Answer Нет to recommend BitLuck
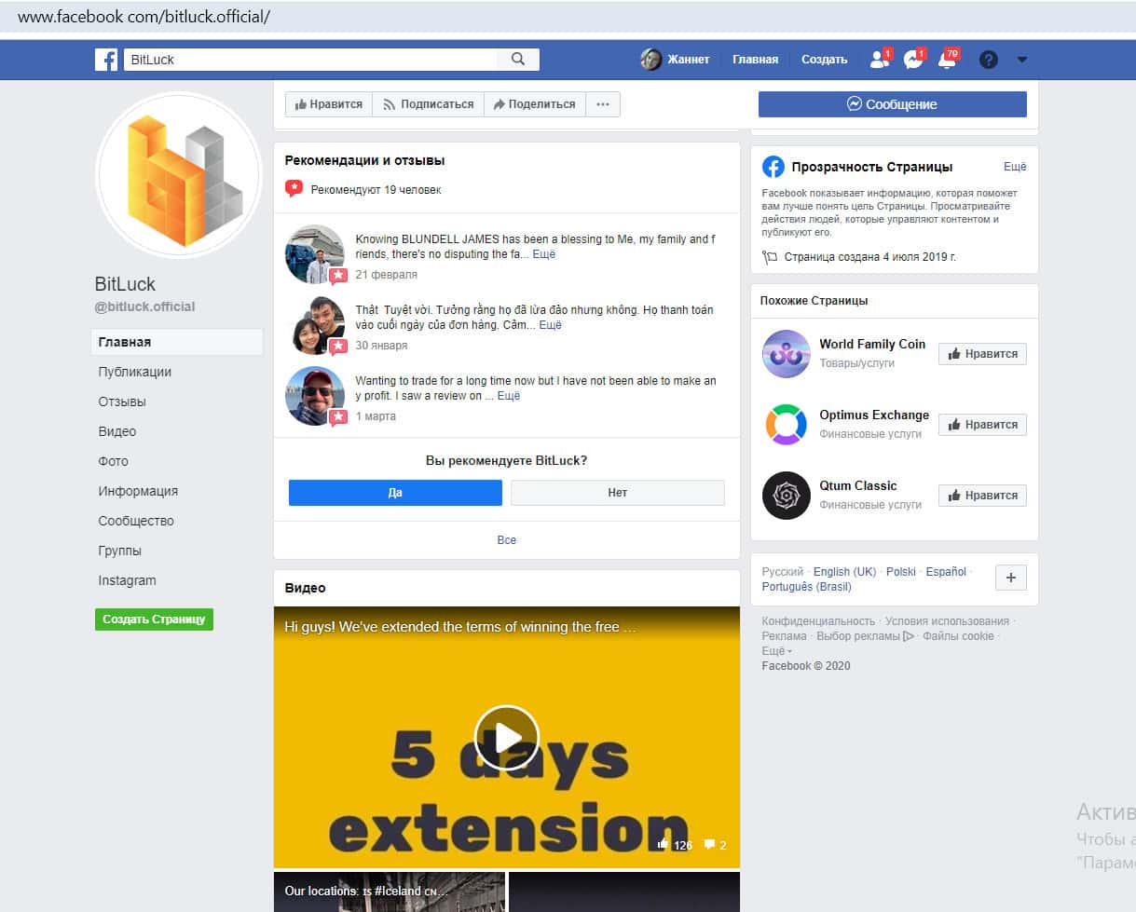Image resolution: width=1136 pixels, height=912 pixels. tap(618, 493)
